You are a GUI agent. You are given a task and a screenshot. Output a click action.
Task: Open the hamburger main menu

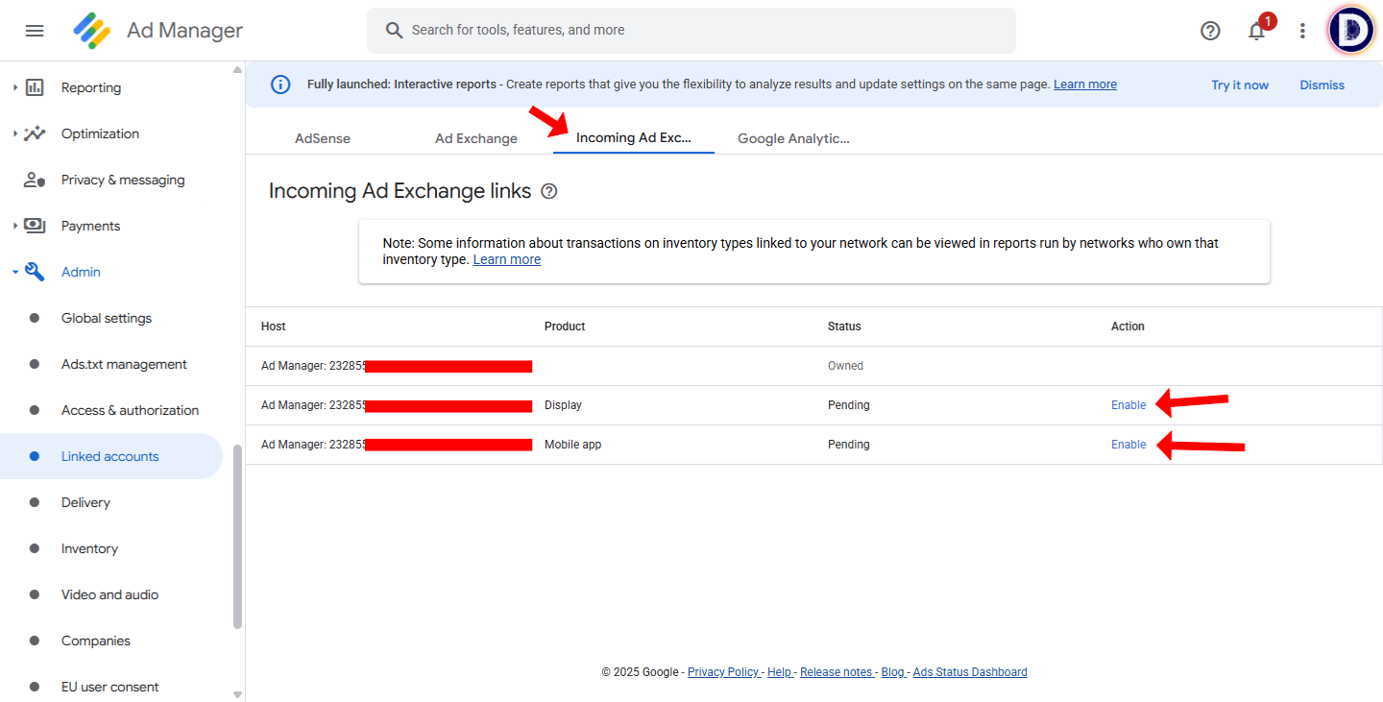(x=35, y=31)
